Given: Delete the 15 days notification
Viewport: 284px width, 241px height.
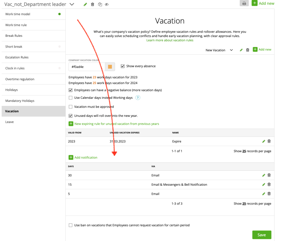Looking at the screenshot, I should 269,185.
